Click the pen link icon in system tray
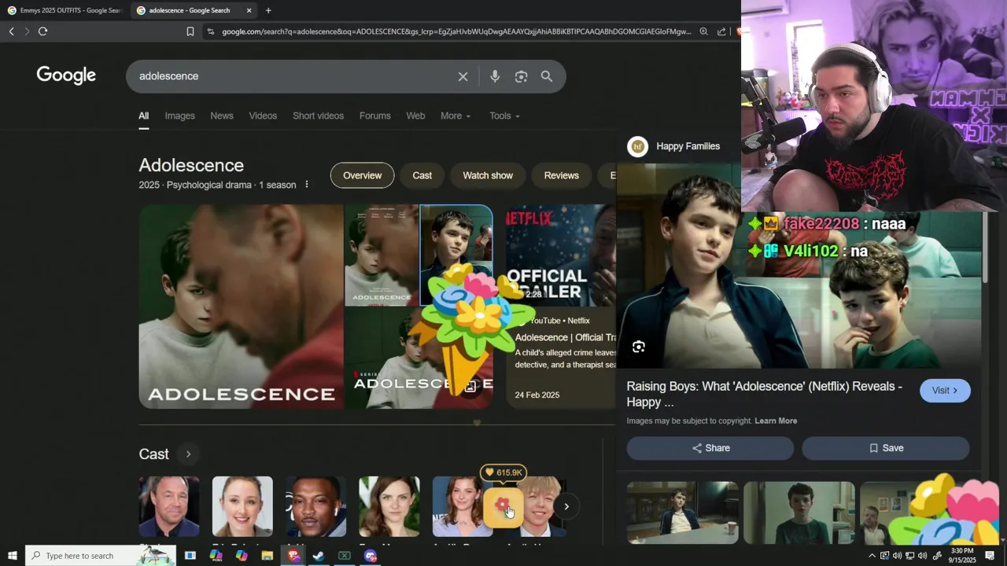The image size is (1007, 566). coord(936,556)
